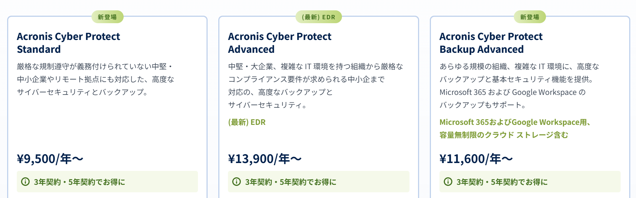This screenshot has width=636, height=198.
Task: Click green Microsoft 365 and Google Workspace text
Action: click(x=515, y=128)
